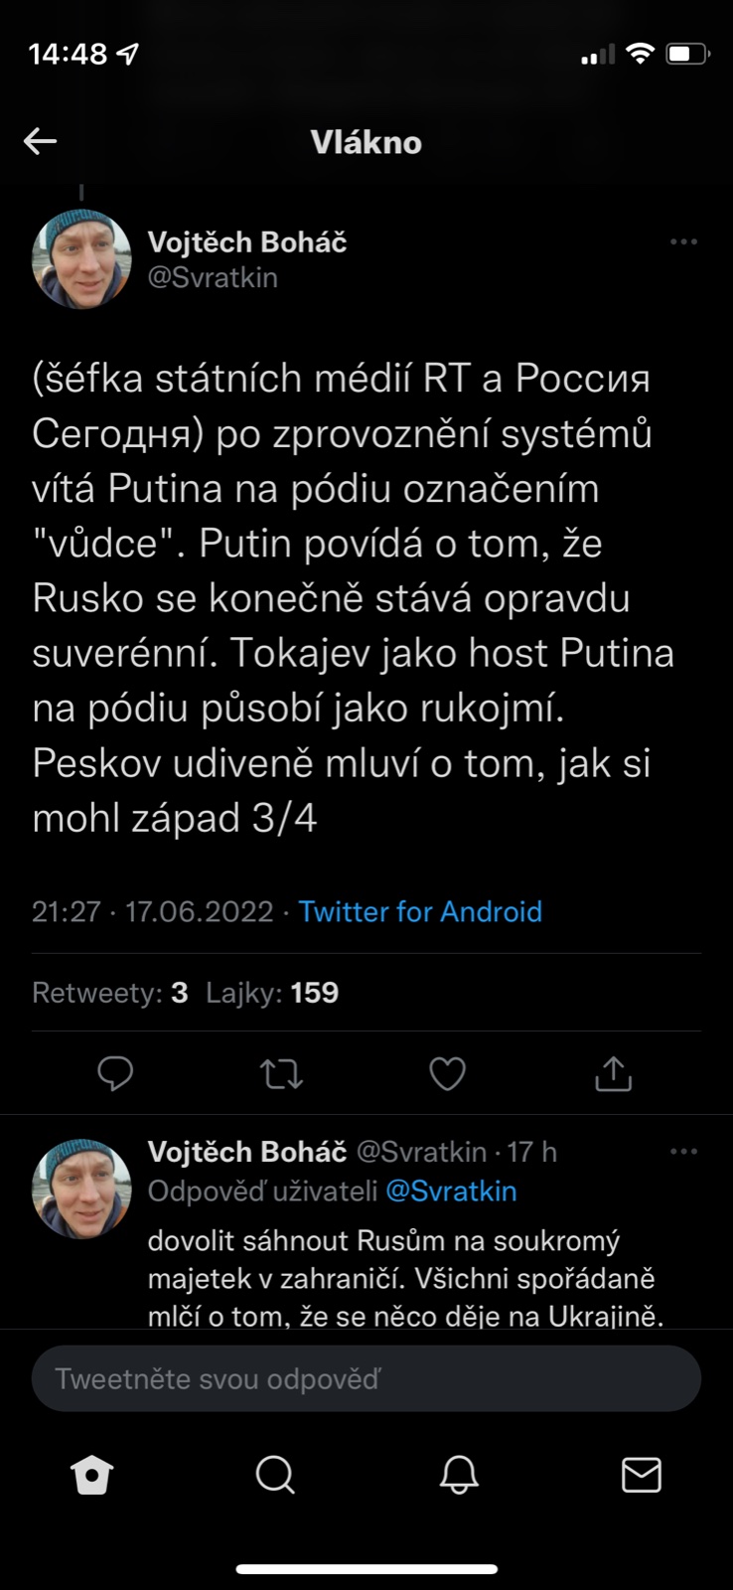This screenshot has height=1590, width=733.
Task: Tap the @Svratkin mention in reply
Action: click(x=451, y=1191)
